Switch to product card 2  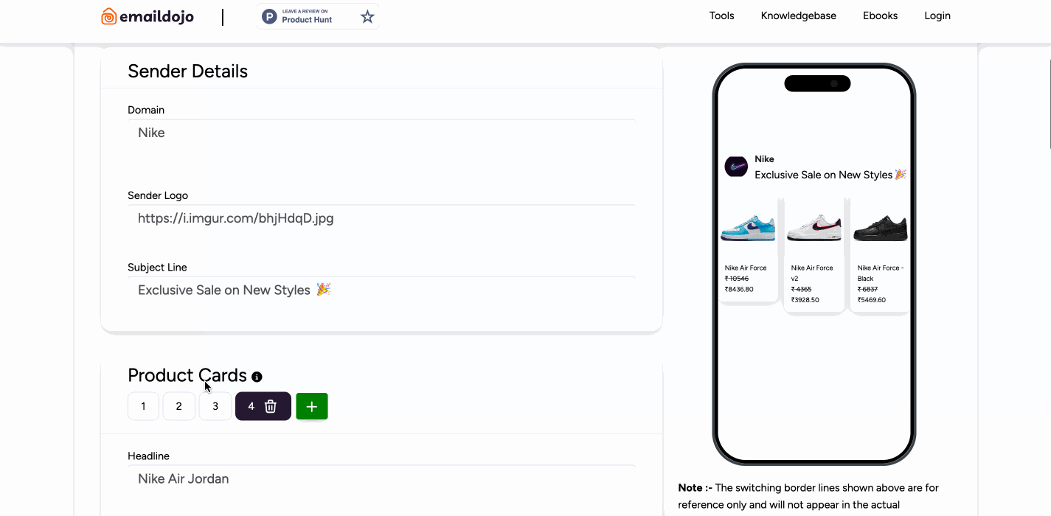178,406
